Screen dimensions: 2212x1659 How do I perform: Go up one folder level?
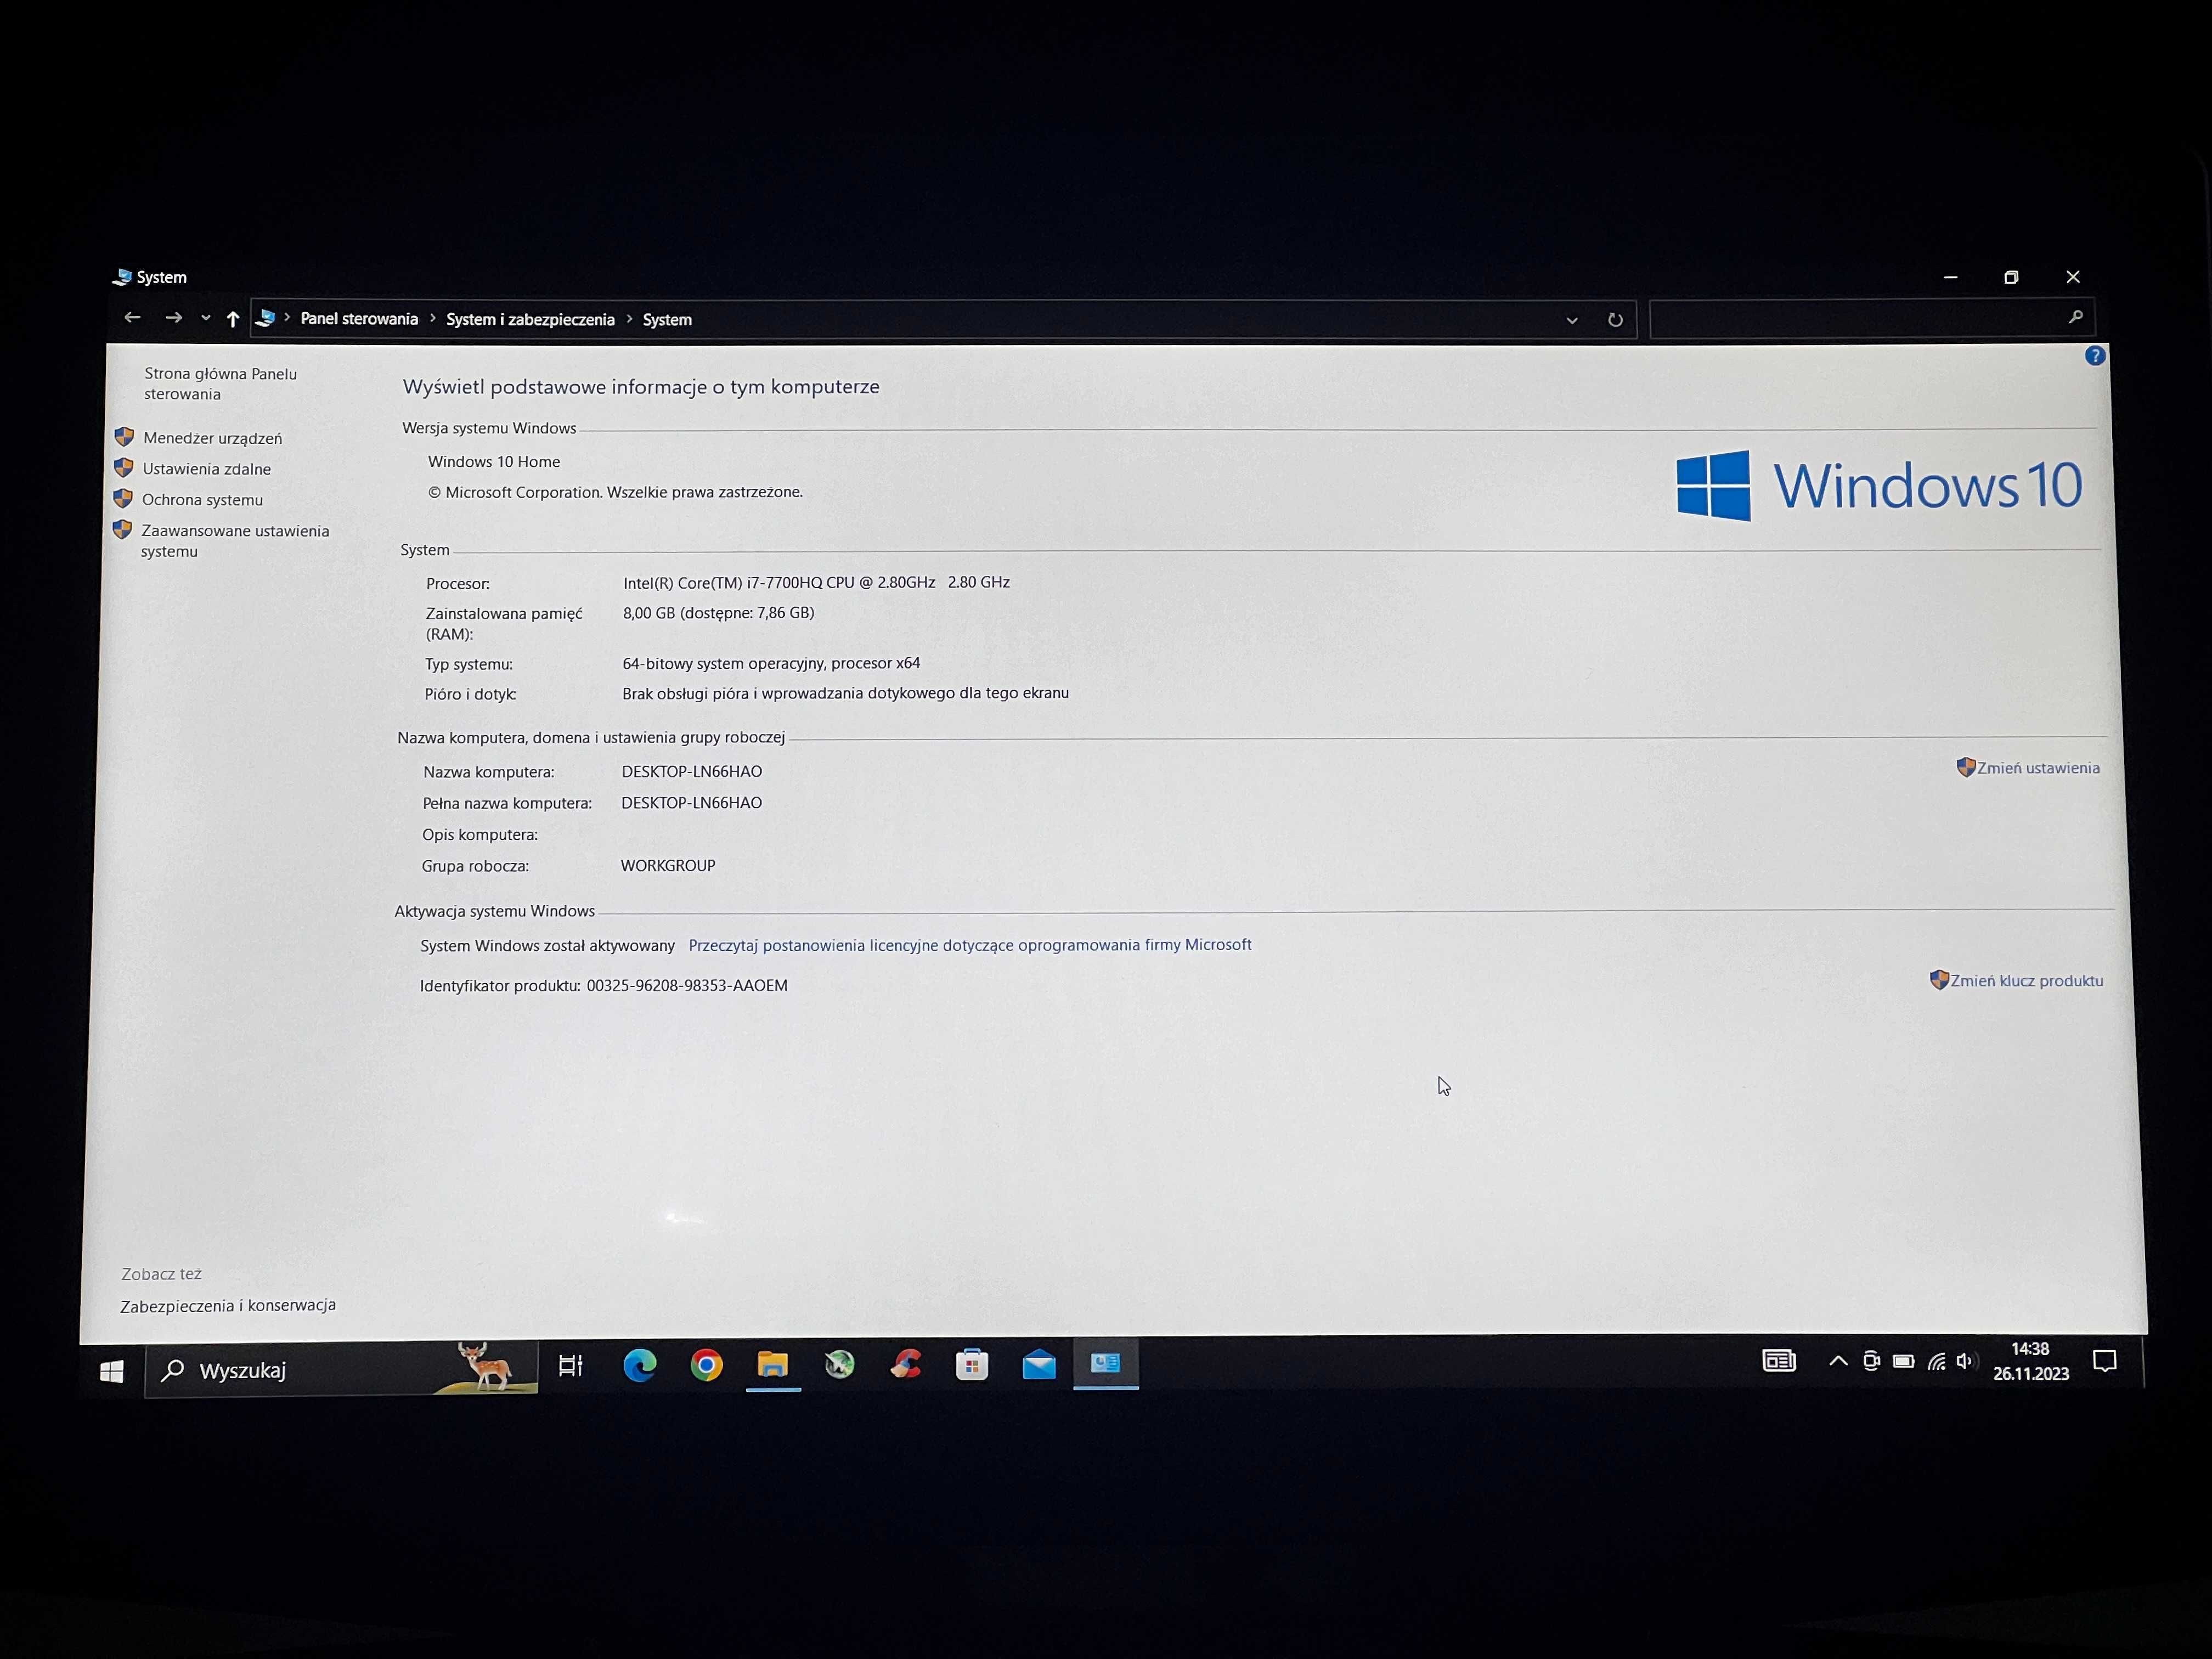coord(233,319)
